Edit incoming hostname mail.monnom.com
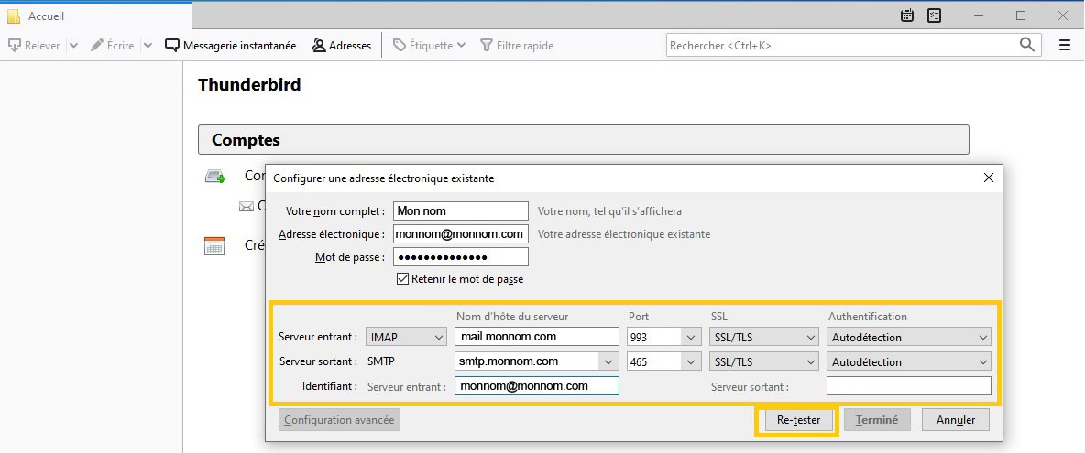Image resolution: width=1085 pixels, height=453 pixels. (536, 337)
